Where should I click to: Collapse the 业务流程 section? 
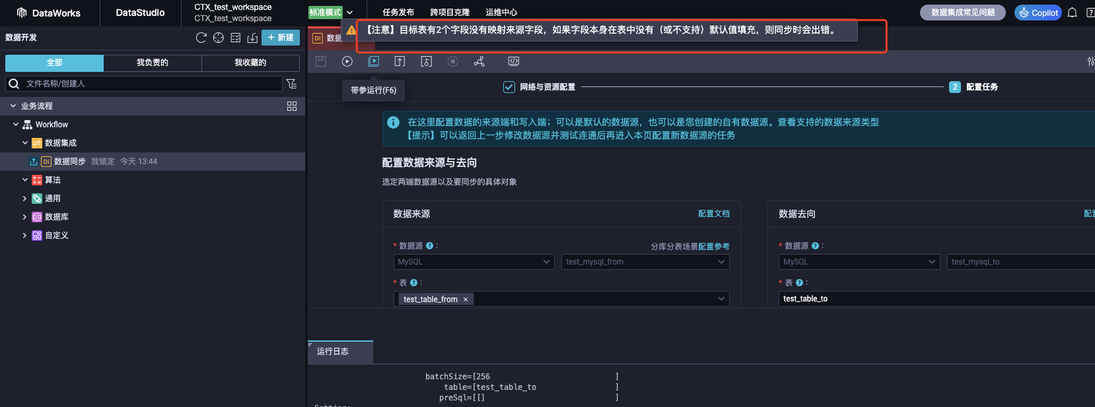point(13,106)
